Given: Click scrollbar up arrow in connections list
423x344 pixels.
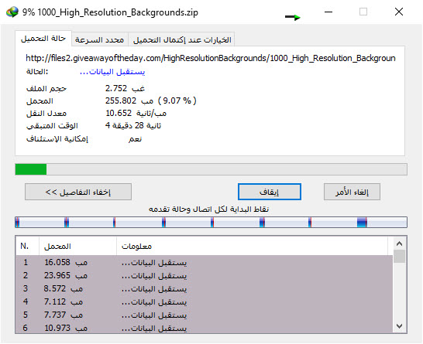Looking at the screenshot, I should [400, 244].
